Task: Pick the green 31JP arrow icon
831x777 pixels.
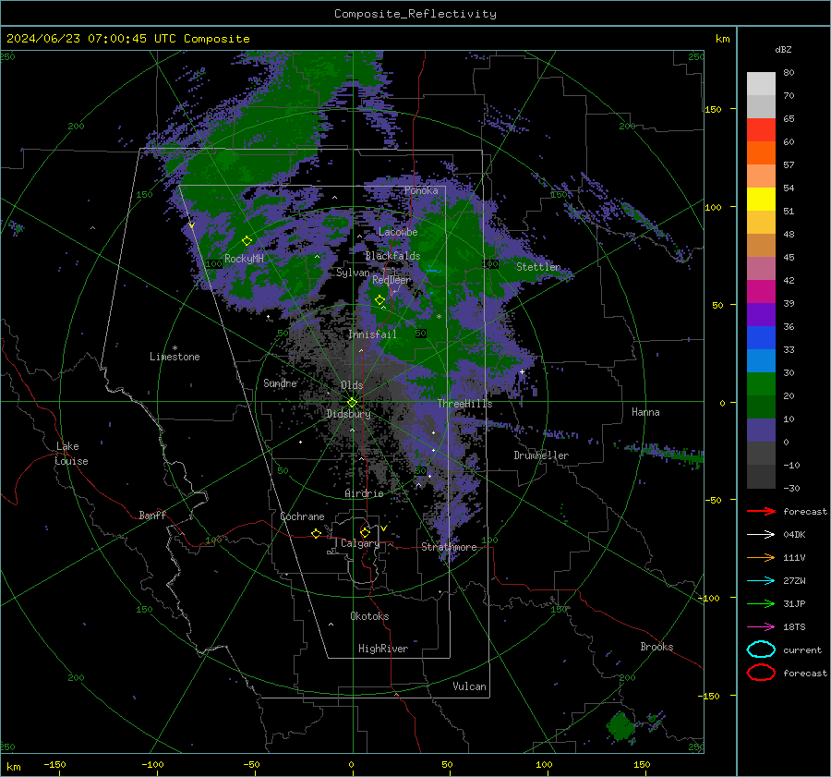Action: [761, 603]
